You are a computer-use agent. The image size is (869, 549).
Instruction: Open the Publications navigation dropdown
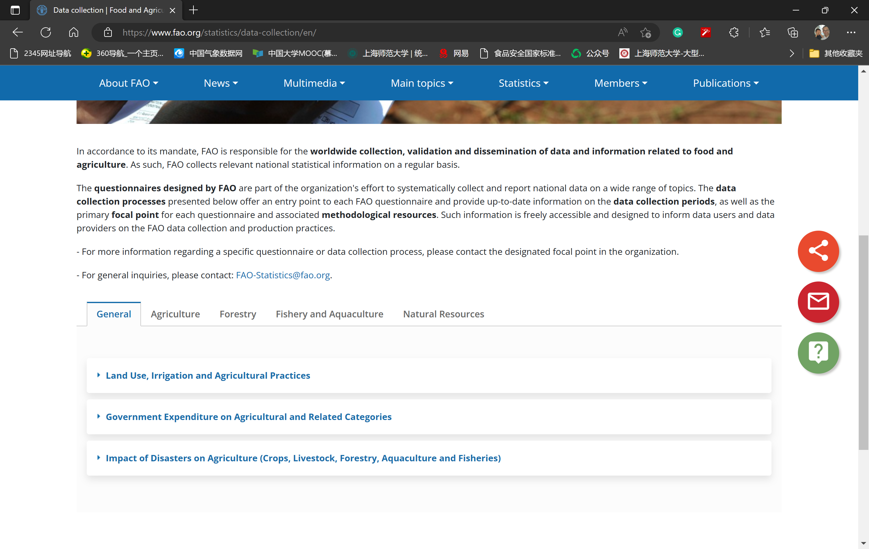coord(725,83)
